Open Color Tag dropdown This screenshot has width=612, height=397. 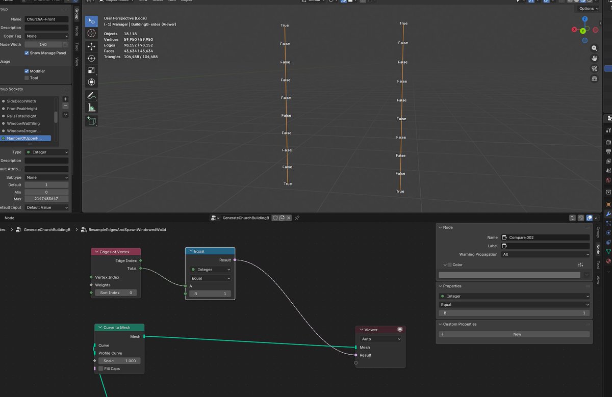point(46,36)
